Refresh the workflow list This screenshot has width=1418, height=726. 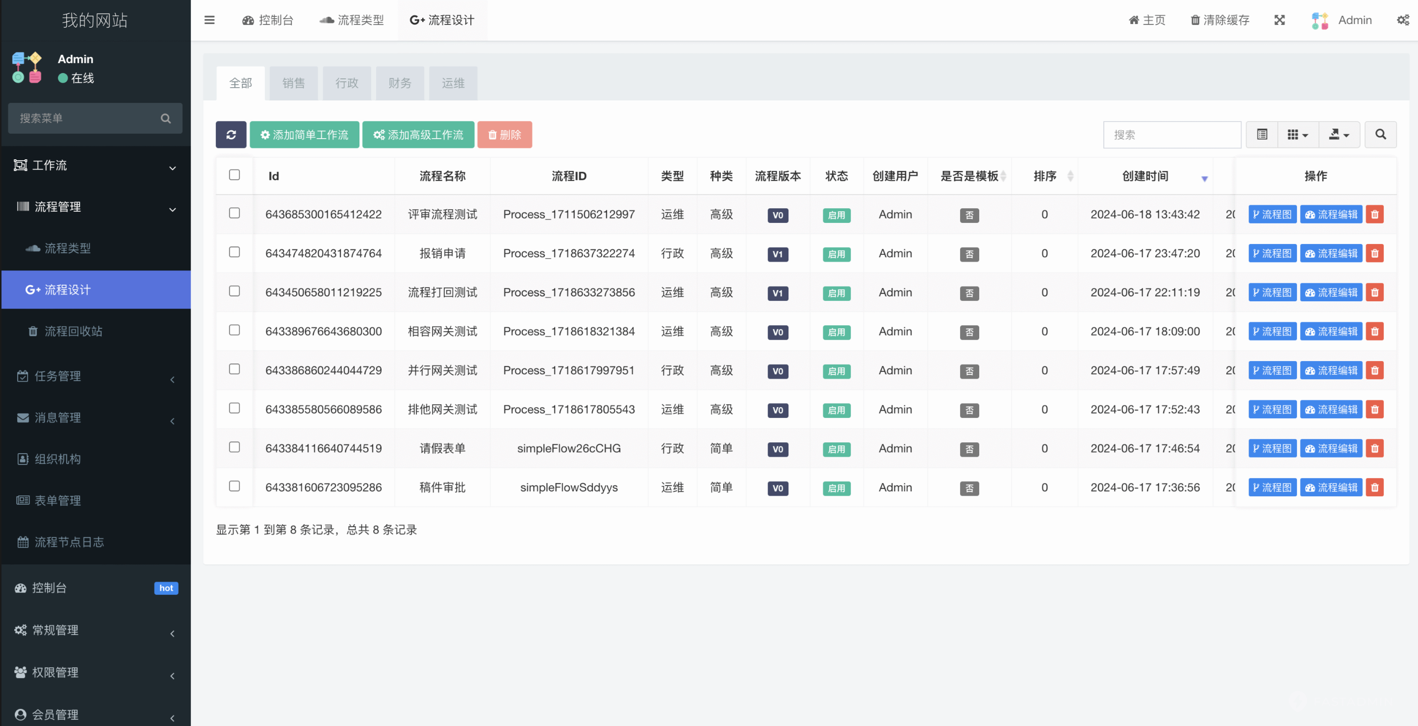230,134
